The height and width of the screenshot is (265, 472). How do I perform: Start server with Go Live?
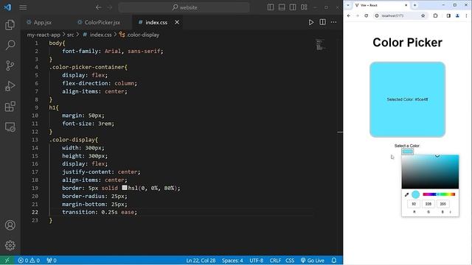click(x=313, y=260)
